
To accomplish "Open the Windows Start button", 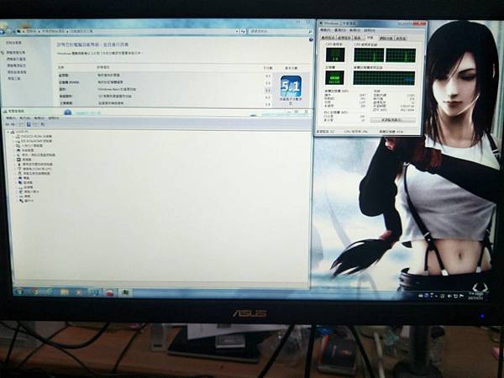I will [19, 291].
